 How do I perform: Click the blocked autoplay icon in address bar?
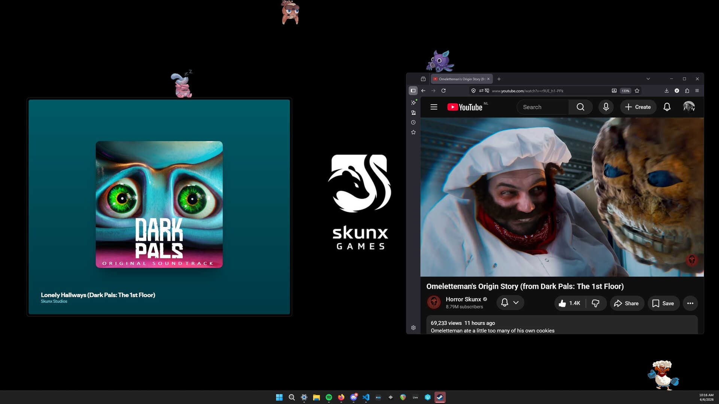(487, 91)
